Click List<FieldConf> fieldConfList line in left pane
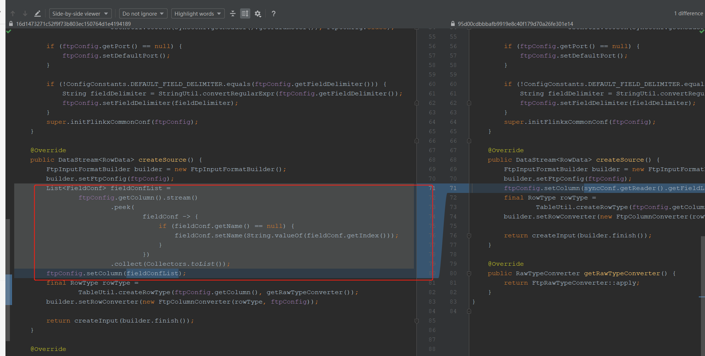The image size is (705, 356). click(108, 188)
